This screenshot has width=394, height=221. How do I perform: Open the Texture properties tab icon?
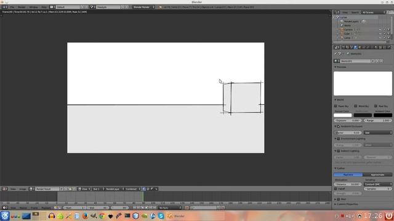pos(380,47)
